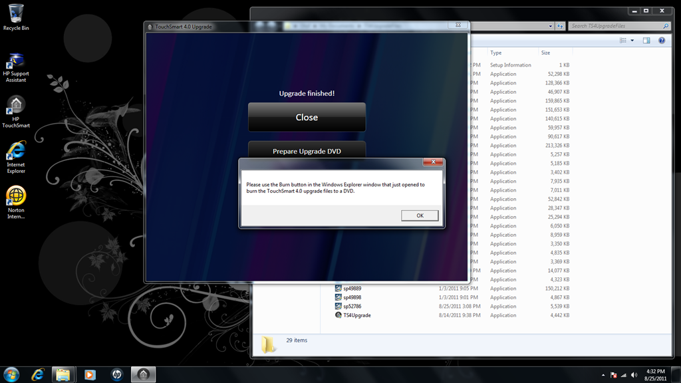Click the 213,326 KB size cell
Screen dimensions: 681x383
557,146
